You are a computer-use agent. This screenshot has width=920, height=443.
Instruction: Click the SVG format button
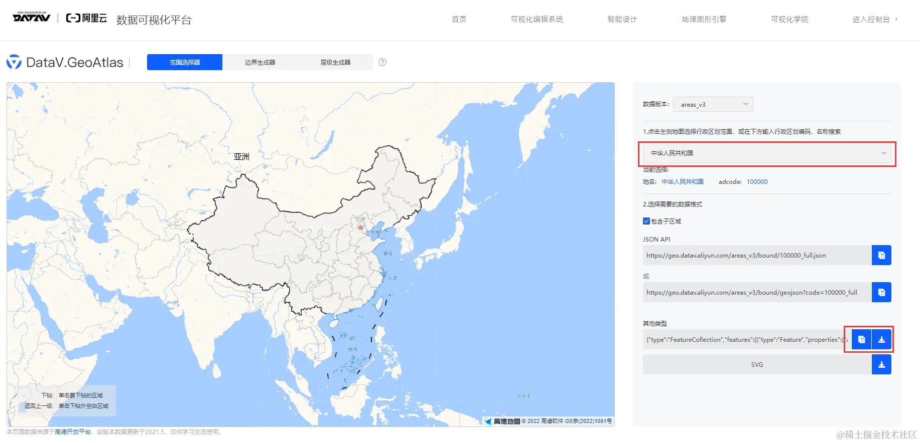[757, 364]
